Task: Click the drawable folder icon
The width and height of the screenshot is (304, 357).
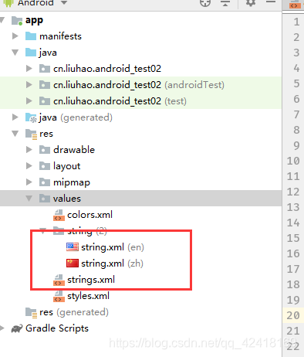Action: (45, 150)
